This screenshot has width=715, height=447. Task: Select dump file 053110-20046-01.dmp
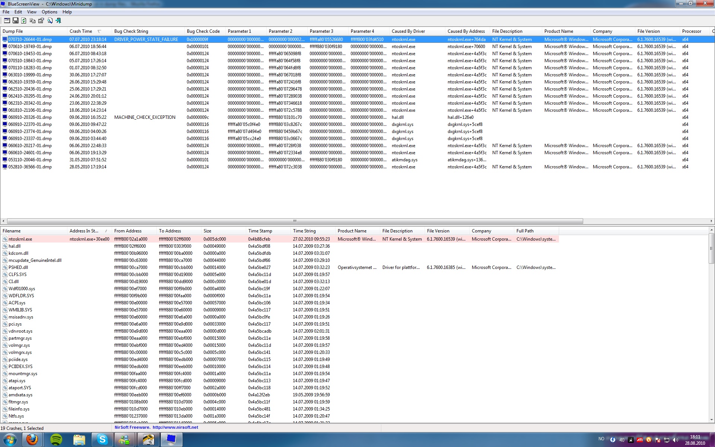point(30,160)
